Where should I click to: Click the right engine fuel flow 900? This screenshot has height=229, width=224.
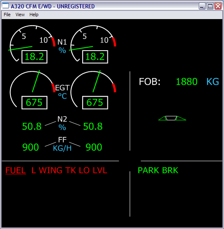(x=94, y=147)
